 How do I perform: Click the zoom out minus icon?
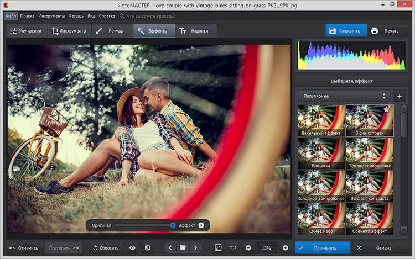coord(248,248)
